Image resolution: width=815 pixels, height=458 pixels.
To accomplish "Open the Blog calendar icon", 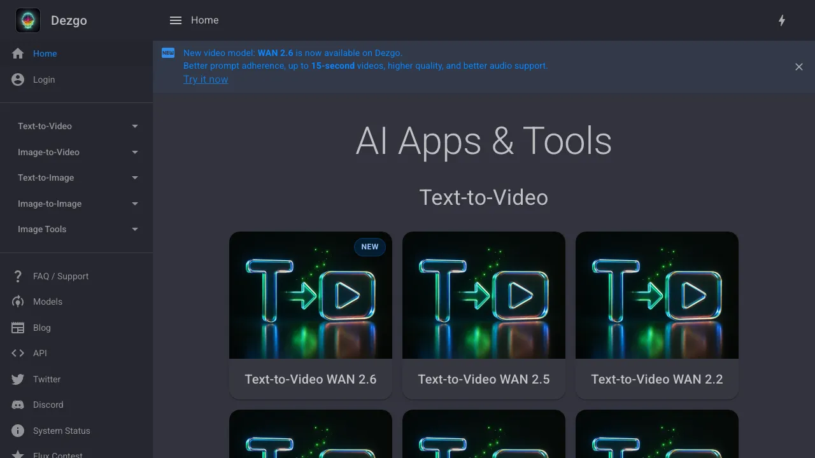I will coord(17,327).
